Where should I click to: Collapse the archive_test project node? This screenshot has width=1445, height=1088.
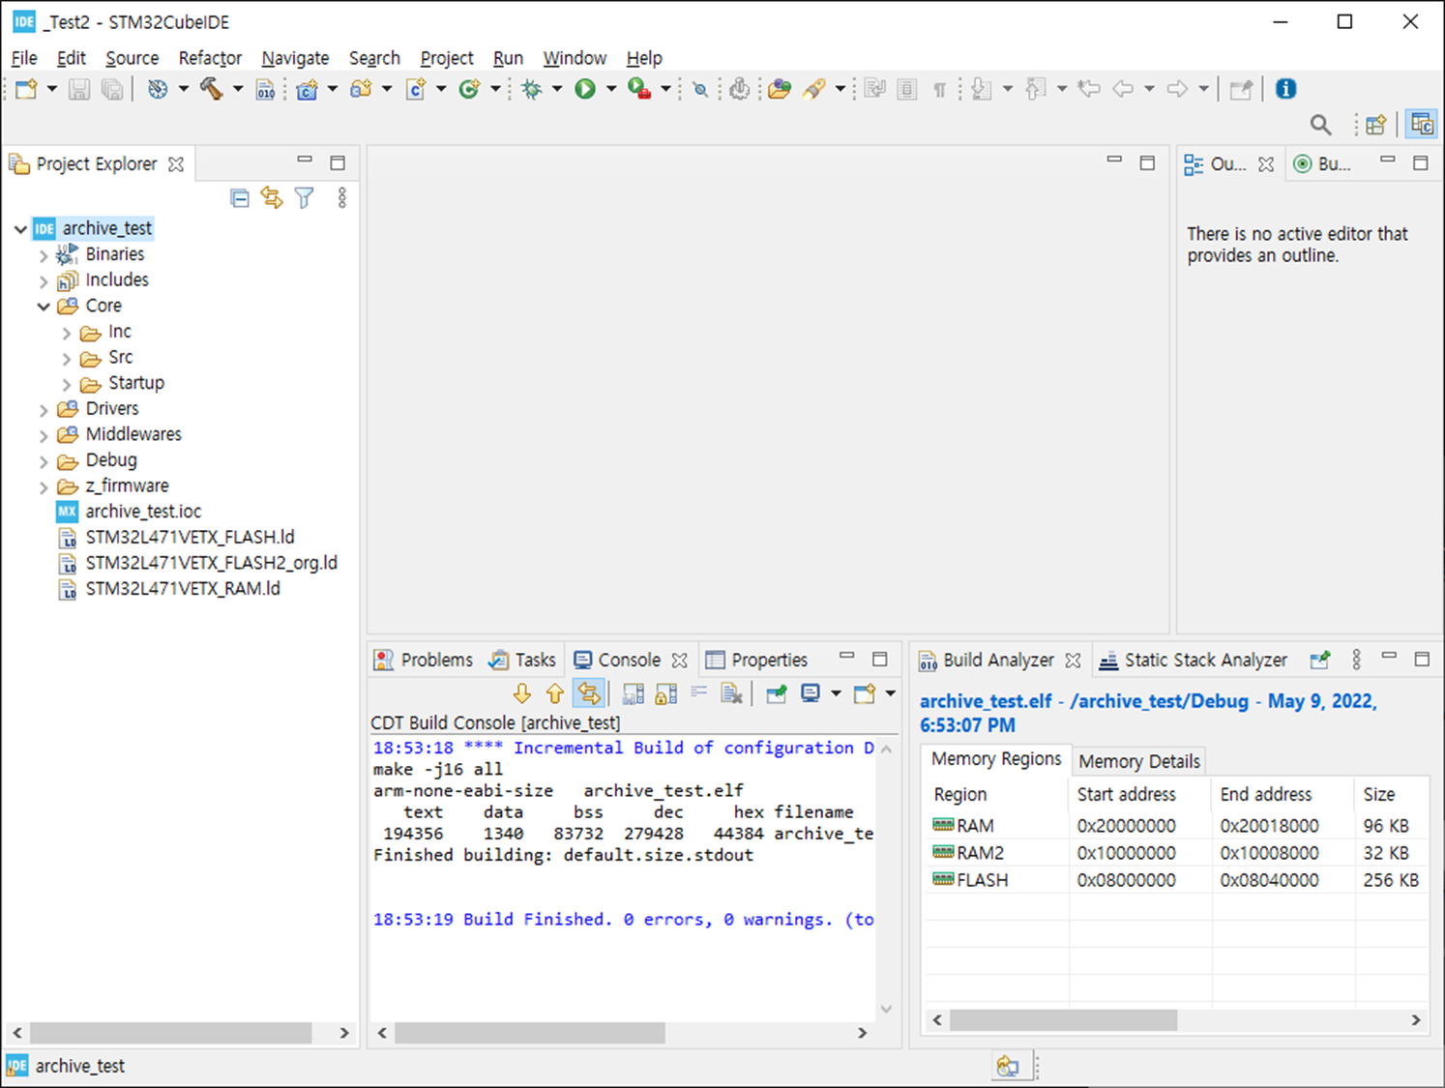tap(20, 229)
